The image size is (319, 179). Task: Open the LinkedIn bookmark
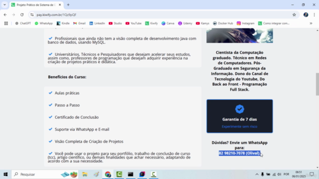pos(97,23)
